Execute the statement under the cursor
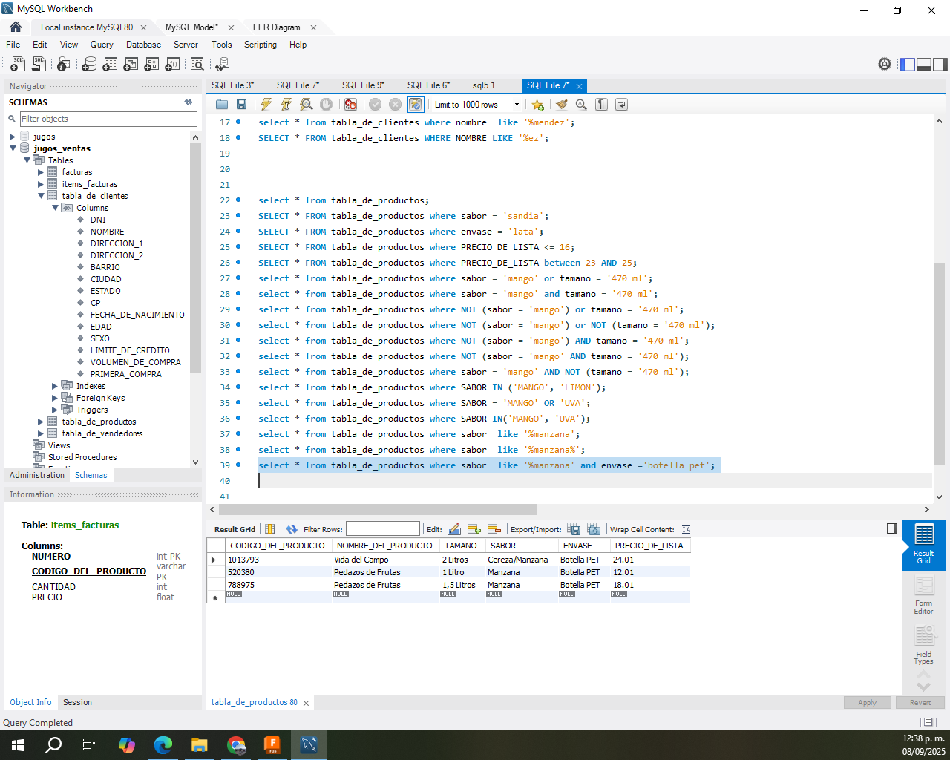Viewport: 950px width, 760px height. (x=286, y=105)
